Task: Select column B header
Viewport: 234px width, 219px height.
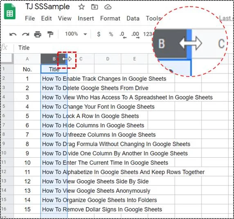Action: 54,59
